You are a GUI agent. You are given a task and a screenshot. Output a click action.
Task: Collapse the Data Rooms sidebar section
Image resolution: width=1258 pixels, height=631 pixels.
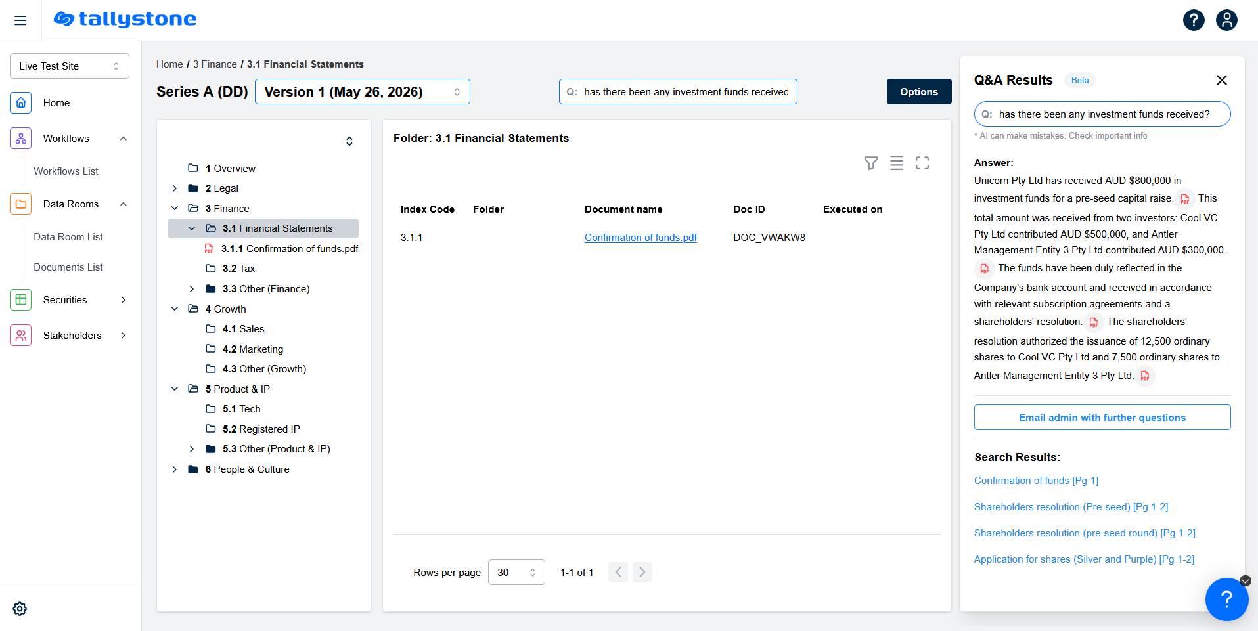[x=124, y=204]
